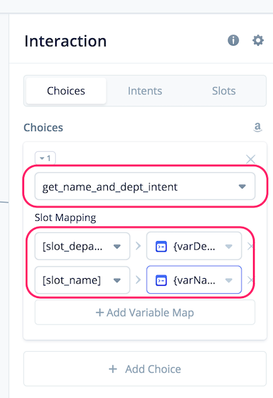Open the info icon beside Interaction title

(233, 40)
